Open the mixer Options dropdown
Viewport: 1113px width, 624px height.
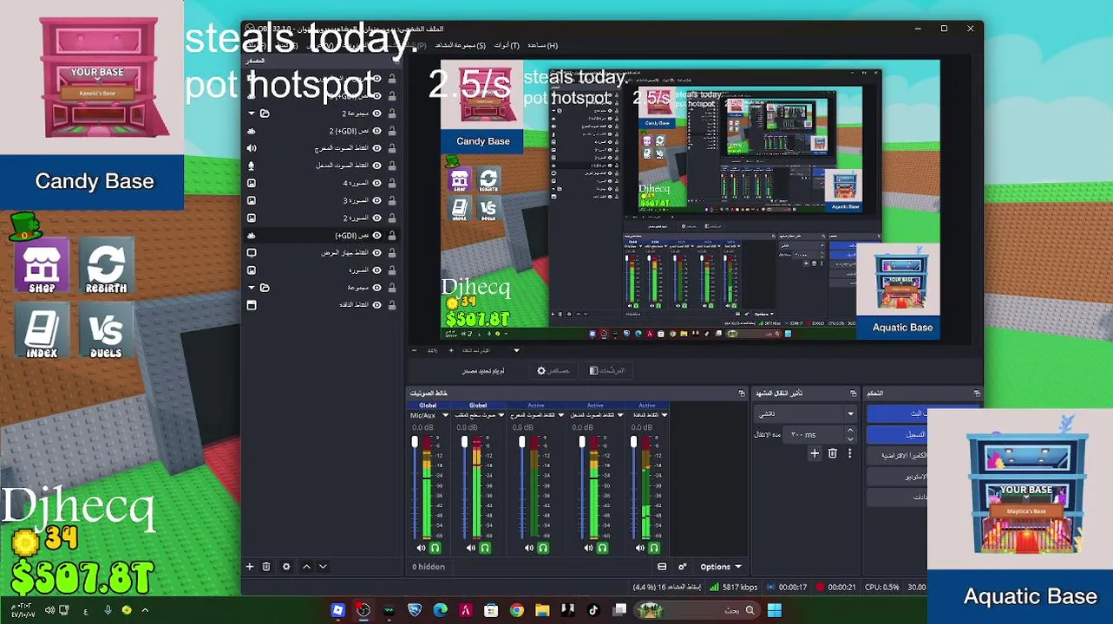(721, 567)
